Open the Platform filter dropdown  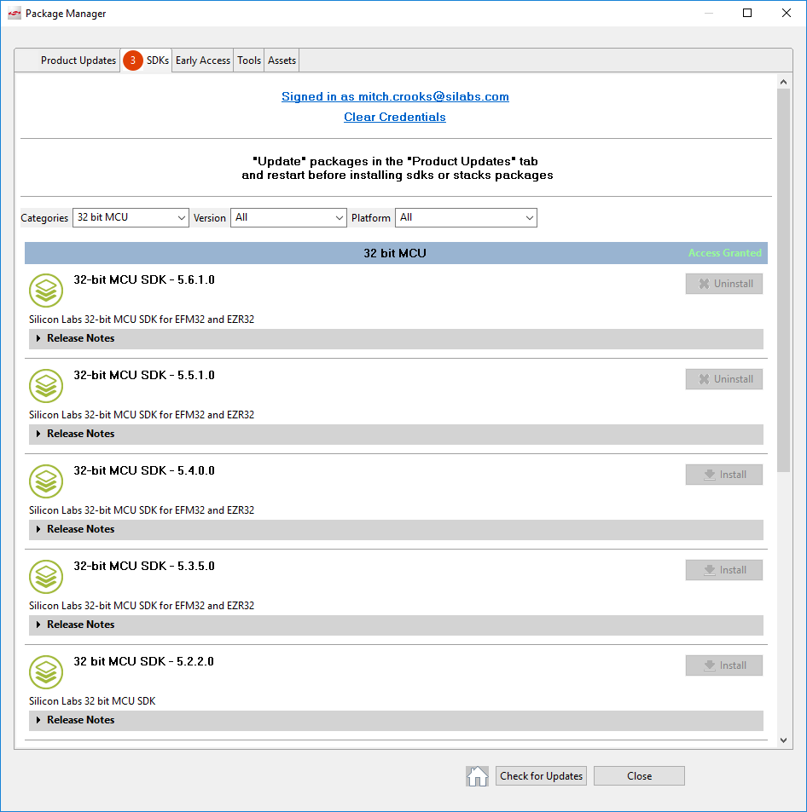[x=466, y=217]
